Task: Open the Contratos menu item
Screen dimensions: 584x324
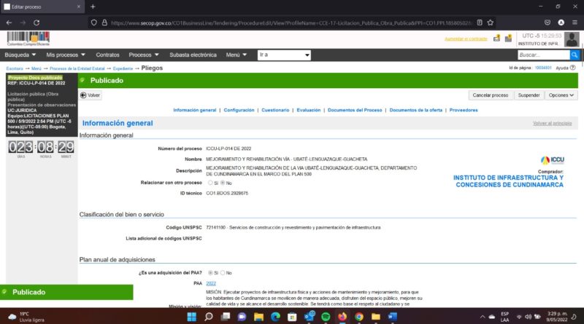Action: 107,55
